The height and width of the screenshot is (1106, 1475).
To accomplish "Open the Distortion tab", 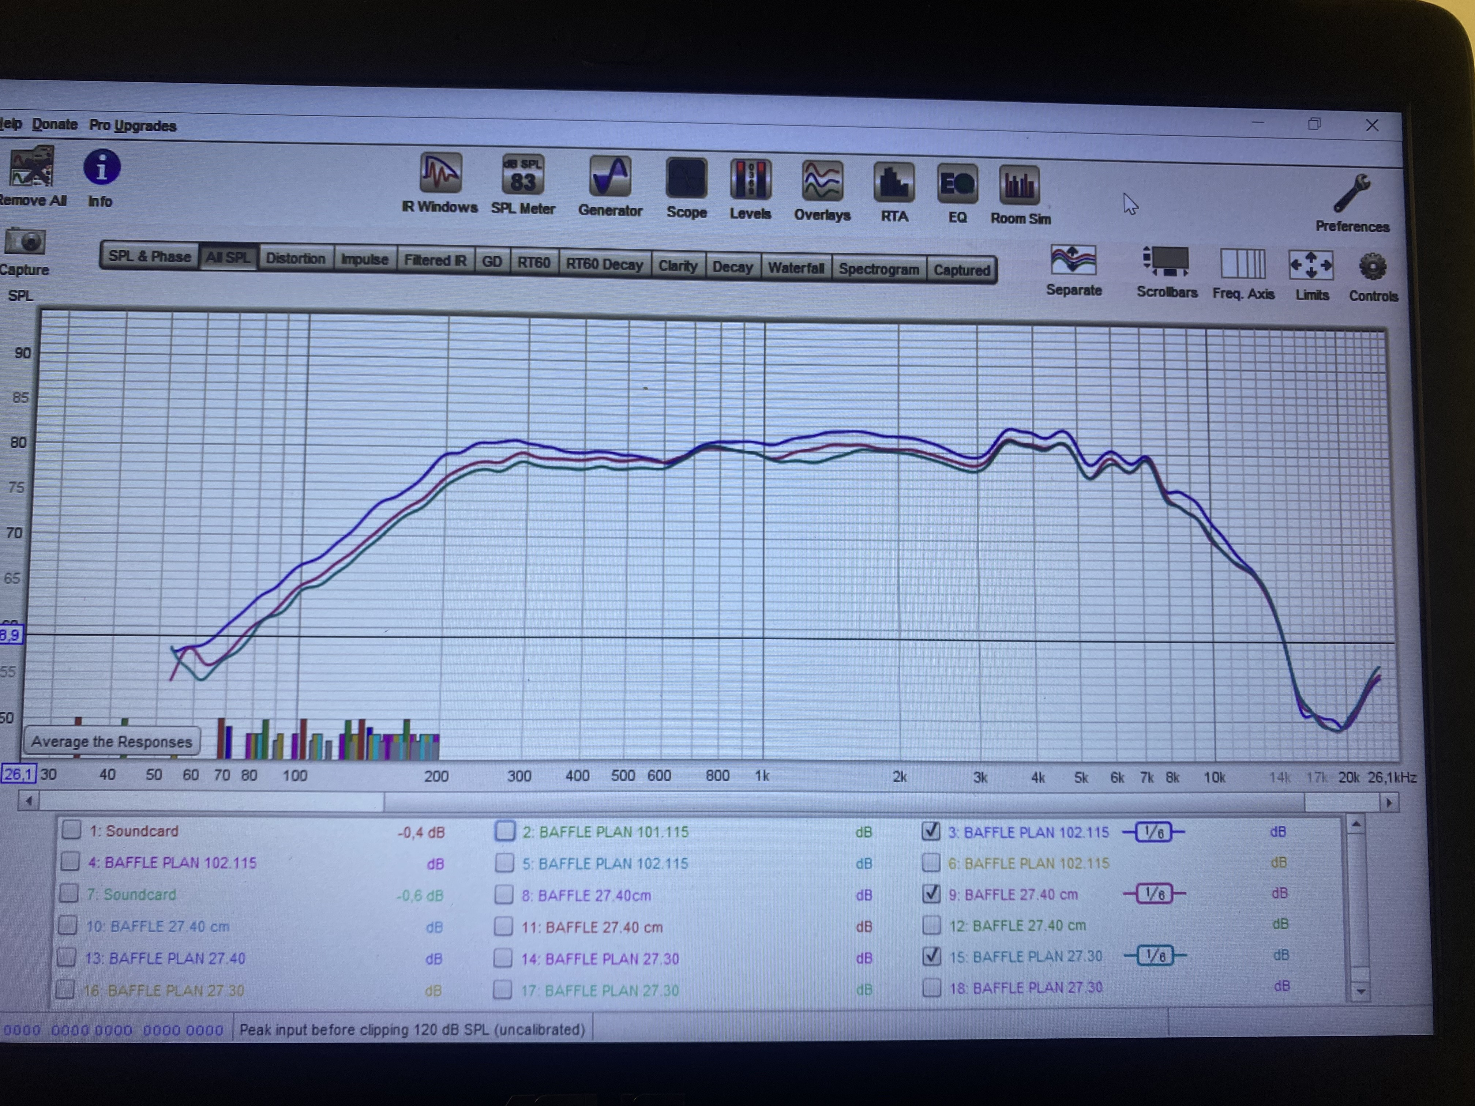I will coord(295,259).
